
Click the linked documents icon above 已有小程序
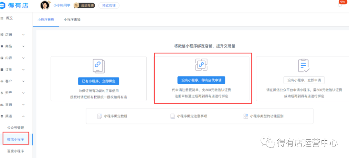[97, 65]
